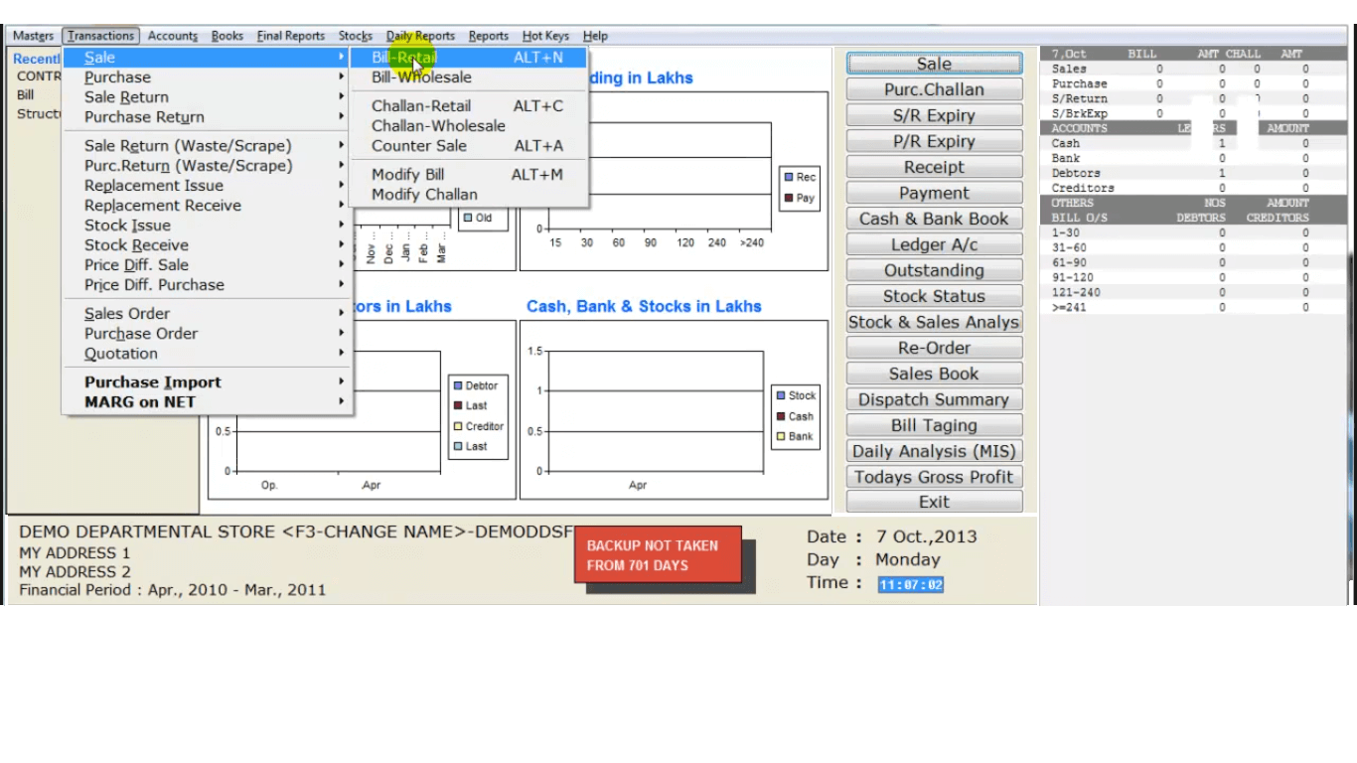1357x763 pixels.
Task: Open the Reports menu in the menu bar
Action: (x=489, y=36)
